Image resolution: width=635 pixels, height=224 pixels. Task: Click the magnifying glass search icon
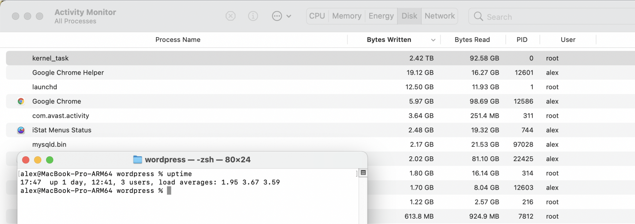tap(478, 16)
